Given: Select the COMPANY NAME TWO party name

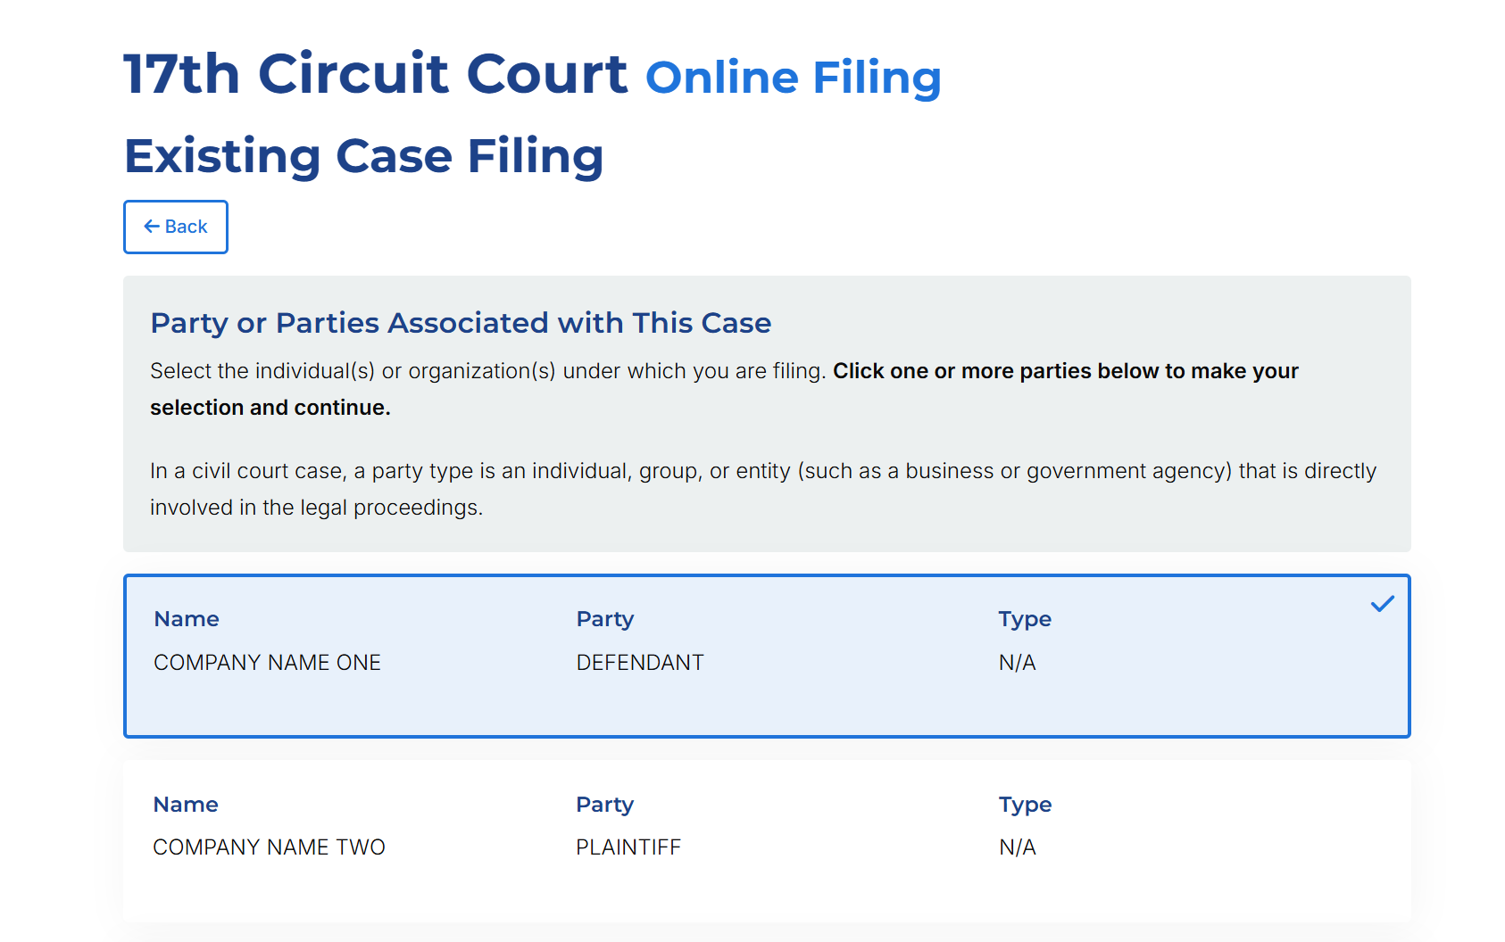Looking at the screenshot, I should point(269,847).
